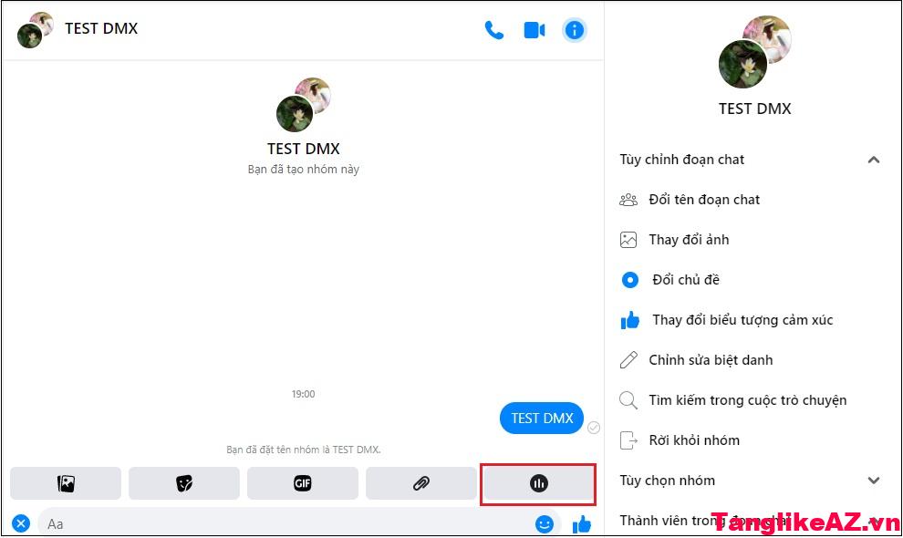Attach a file with the paperclip
903x538 pixels.
[421, 483]
